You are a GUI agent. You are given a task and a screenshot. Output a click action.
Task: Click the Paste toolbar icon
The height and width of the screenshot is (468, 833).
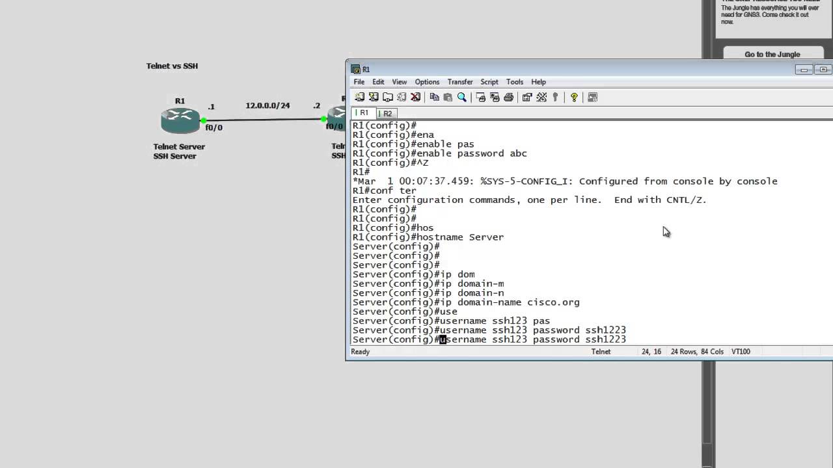pyautogui.click(x=448, y=97)
